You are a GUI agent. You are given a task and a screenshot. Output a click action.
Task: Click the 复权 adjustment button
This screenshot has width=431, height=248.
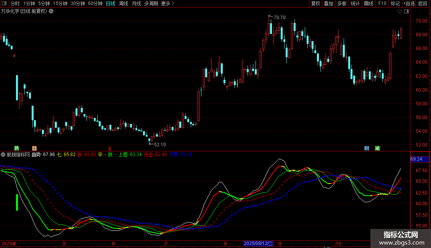point(315,3)
